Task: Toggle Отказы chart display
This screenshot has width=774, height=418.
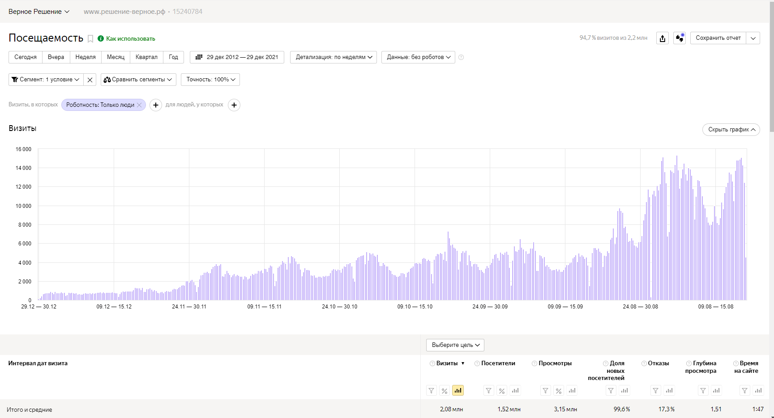Action: coord(669,391)
